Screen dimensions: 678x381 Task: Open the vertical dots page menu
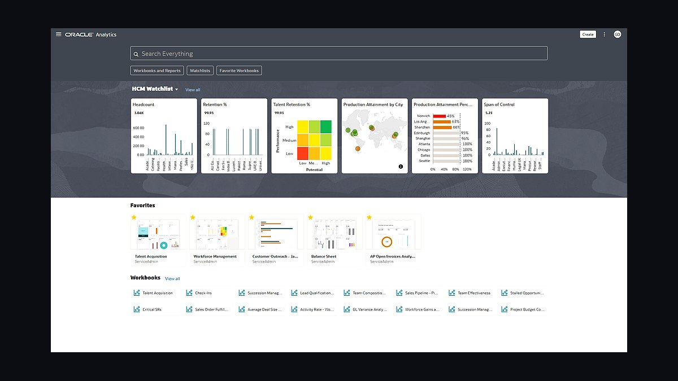(x=604, y=34)
